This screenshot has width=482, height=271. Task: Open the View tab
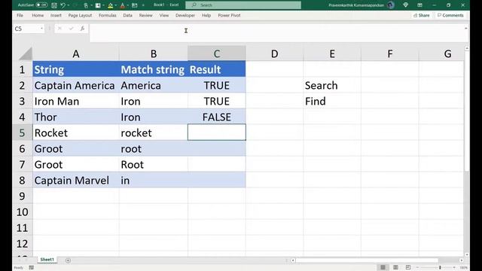coord(164,15)
